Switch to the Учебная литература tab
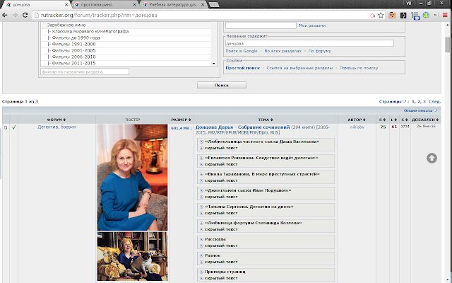452x283 pixels. pos(173,5)
